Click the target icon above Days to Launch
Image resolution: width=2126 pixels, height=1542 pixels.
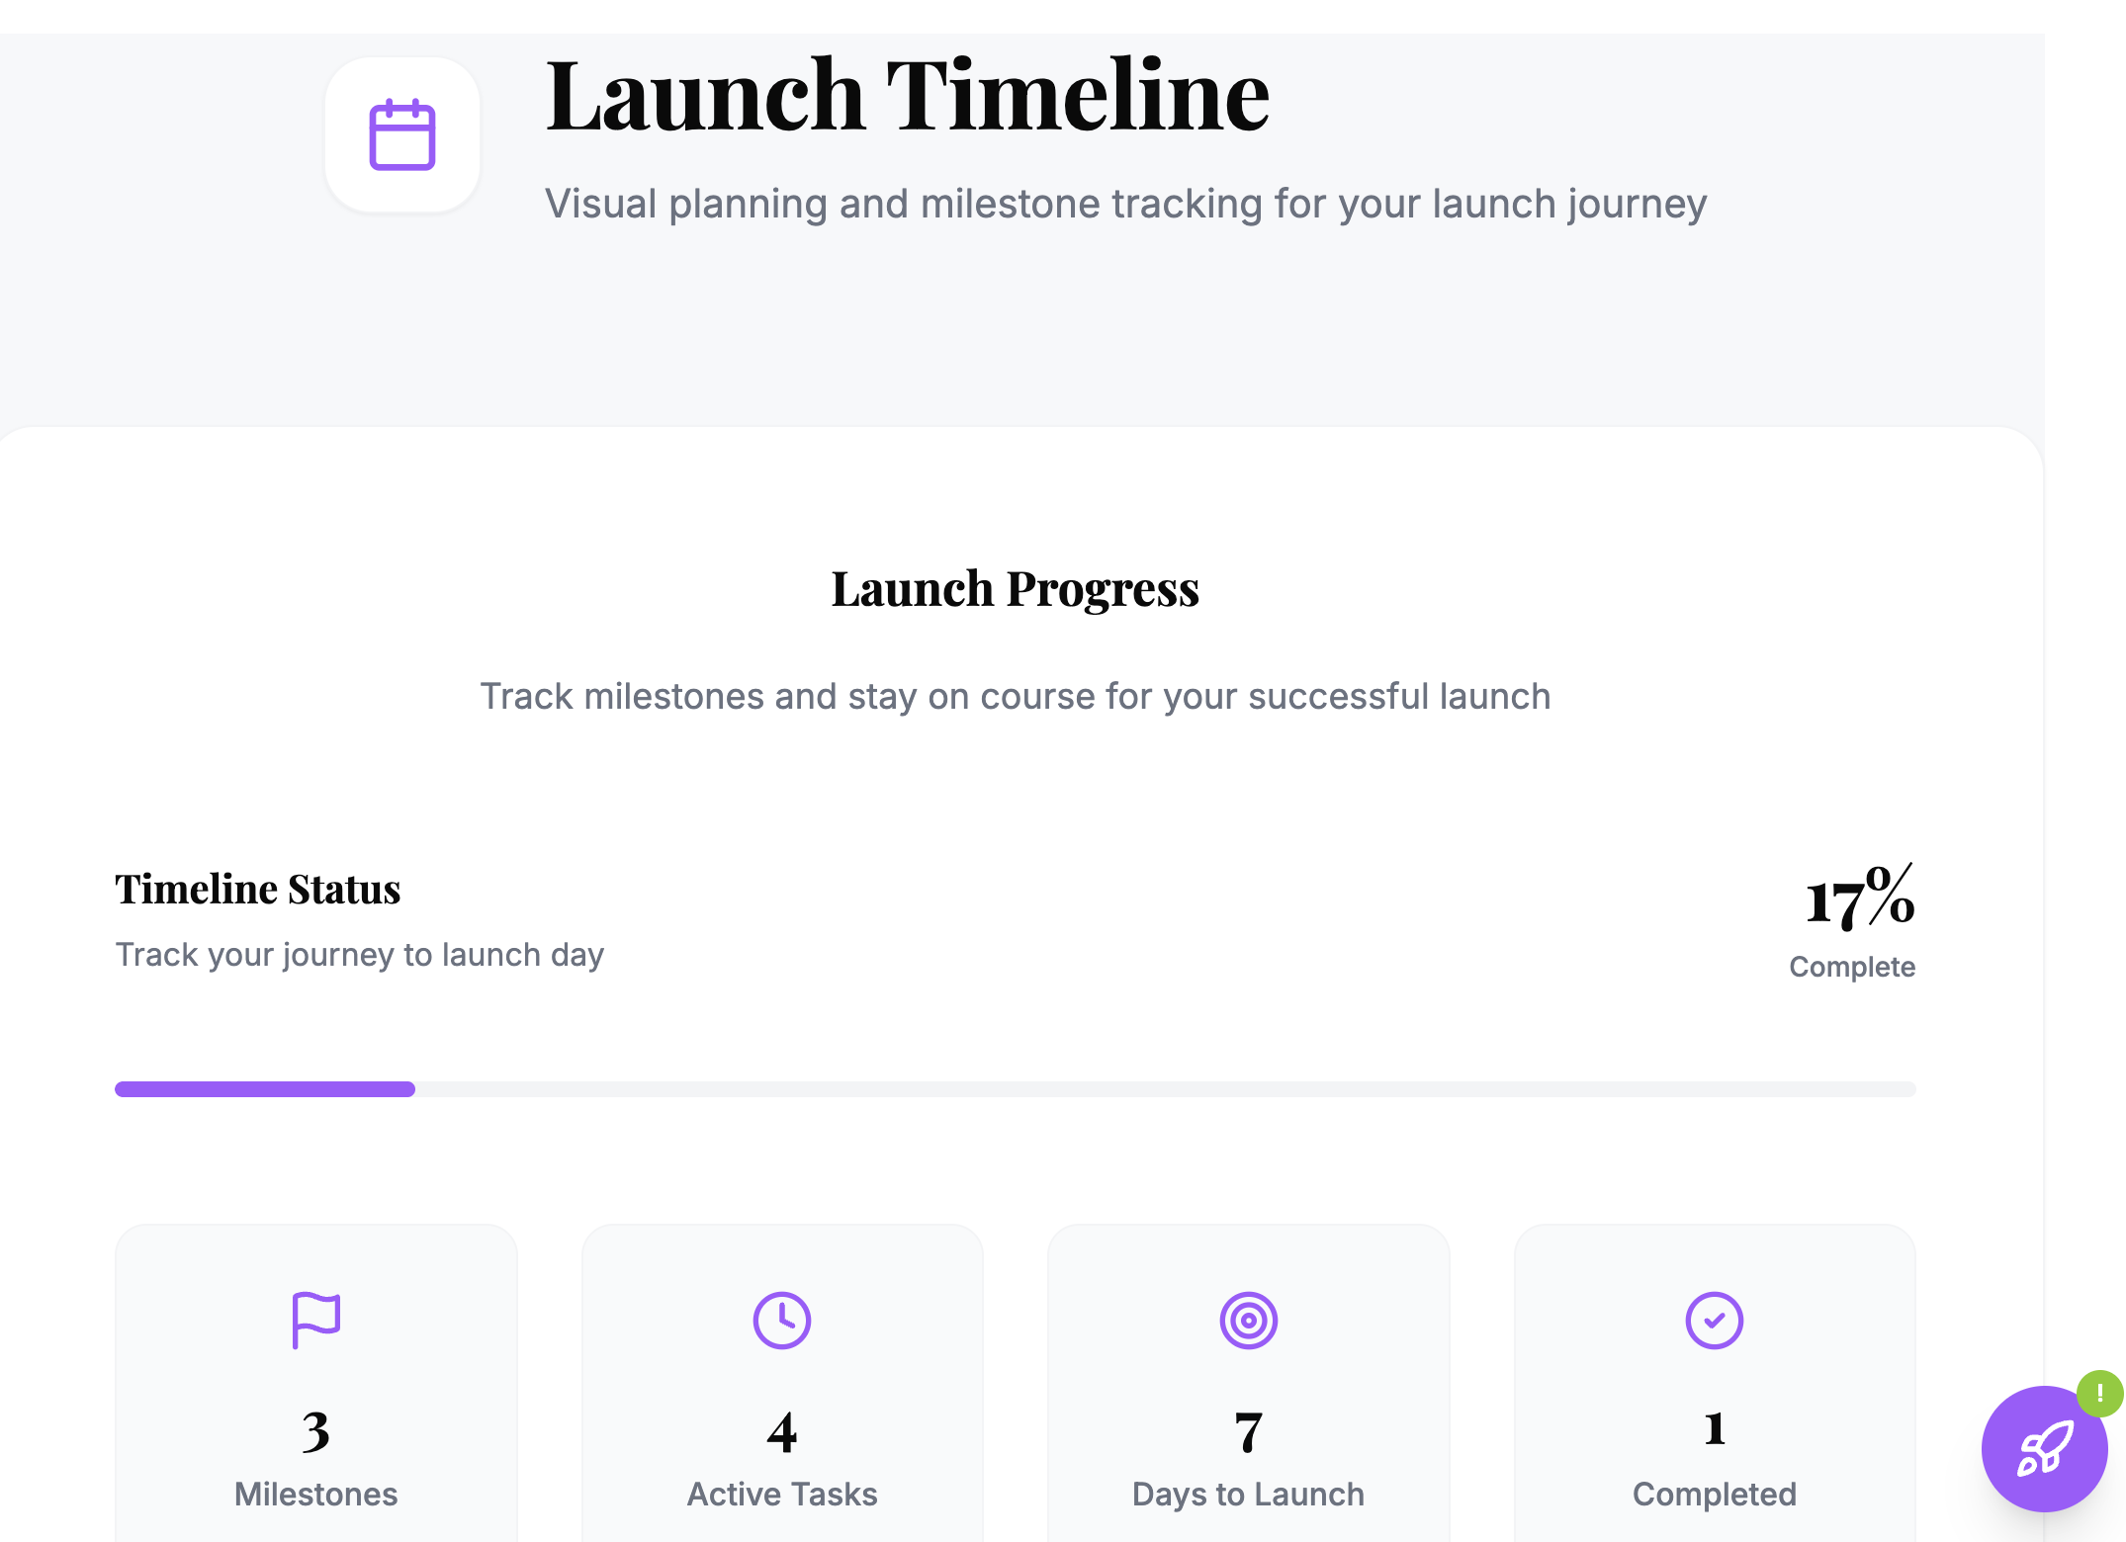[x=1248, y=1320]
